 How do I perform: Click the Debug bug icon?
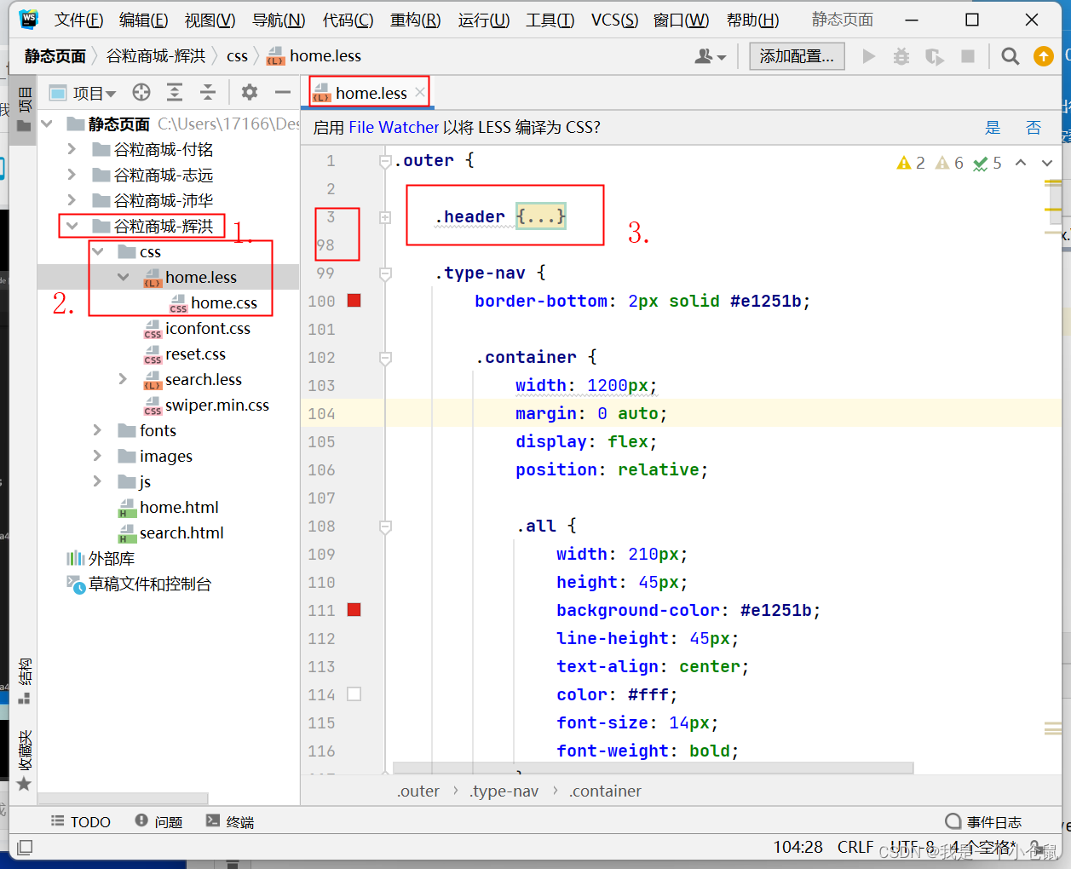click(x=901, y=56)
